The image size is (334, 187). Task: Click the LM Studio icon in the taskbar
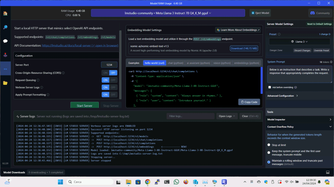(x=224, y=182)
